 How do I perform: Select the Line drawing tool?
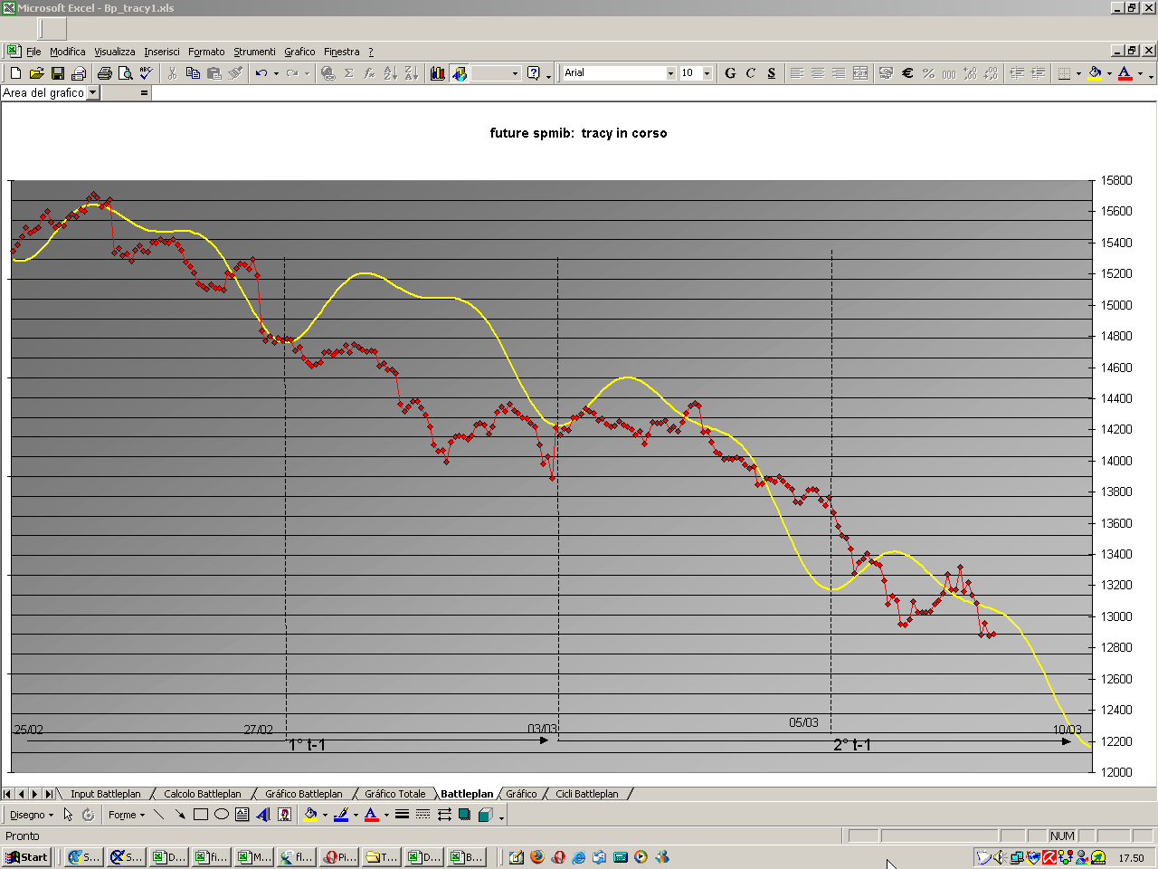point(159,815)
